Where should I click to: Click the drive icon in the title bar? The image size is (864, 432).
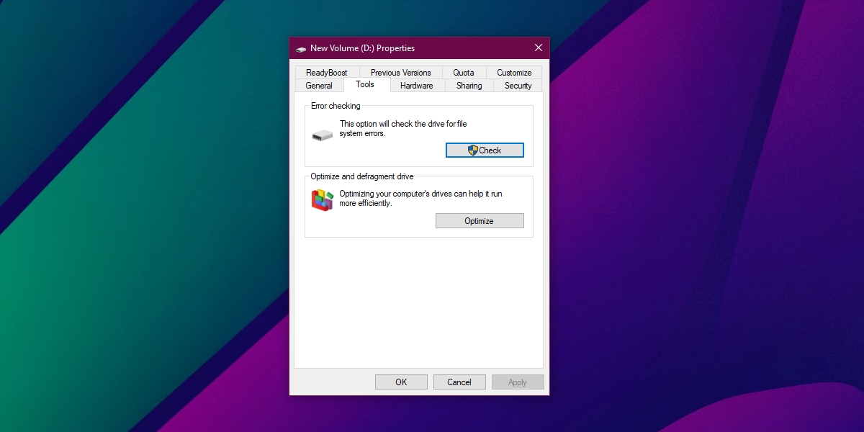[301, 49]
